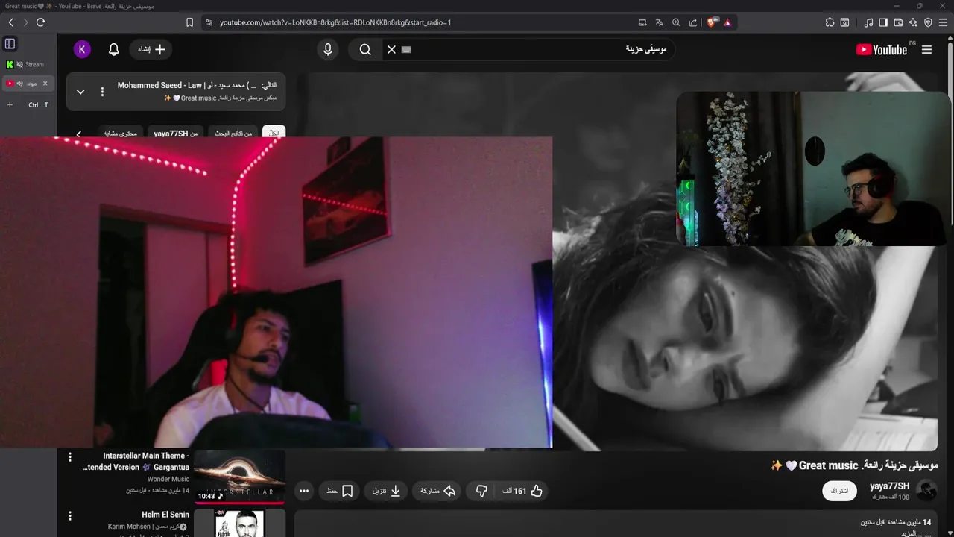The image size is (954, 537).
Task: Click the Share (مشاركة) button
Action: click(438, 491)
